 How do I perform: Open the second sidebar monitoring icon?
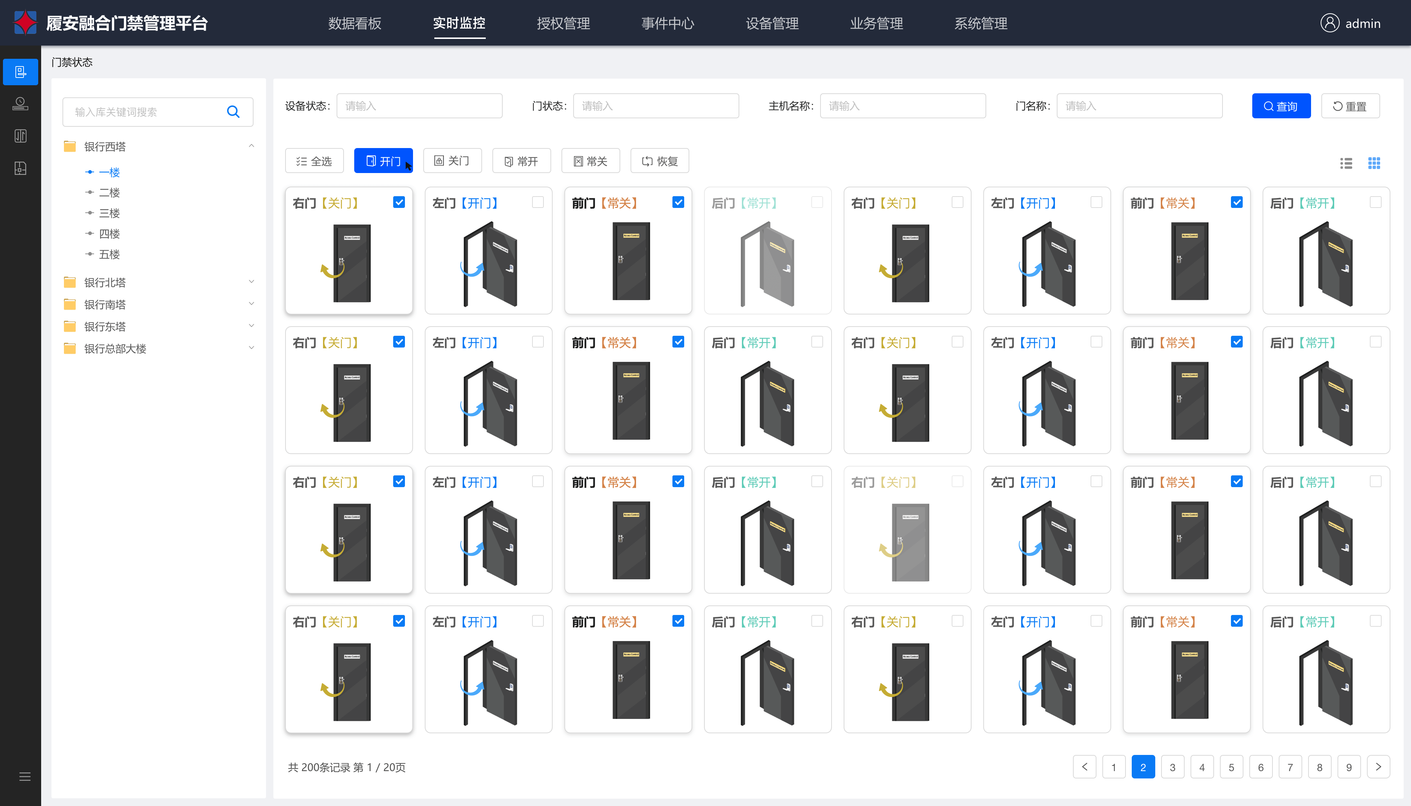coord(21,104)
